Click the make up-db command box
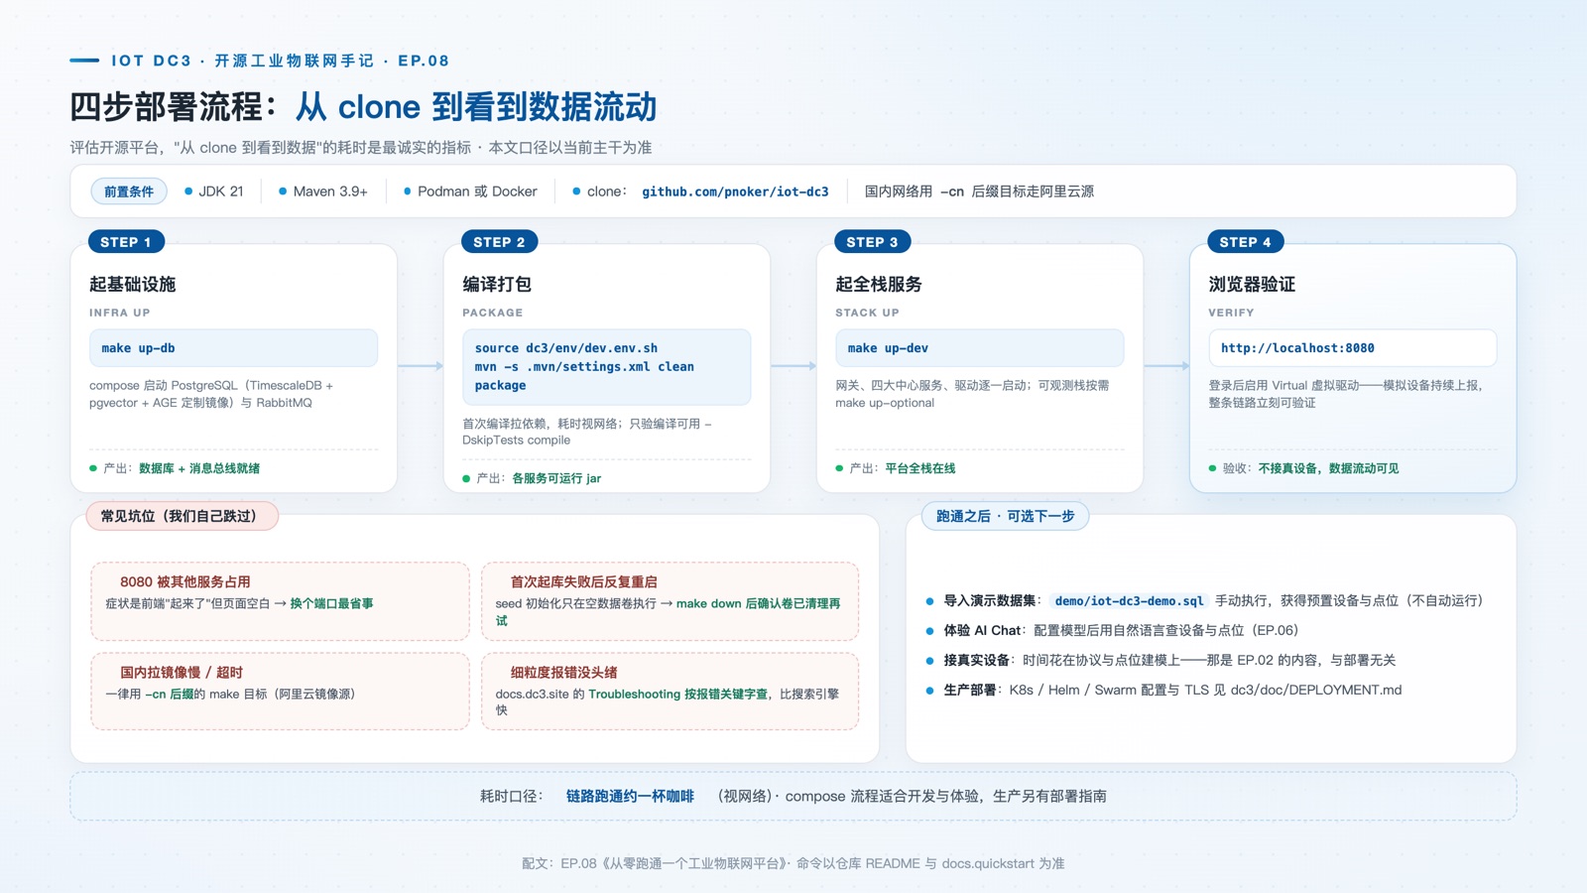Screen dimensions: 1587x893 click(x=233, y=348)
